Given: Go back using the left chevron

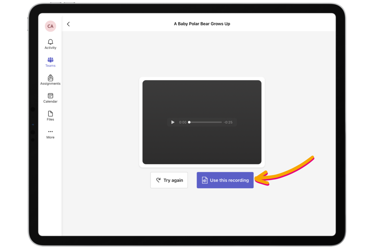Looking at the screenshot, I should tap(68, 24).
